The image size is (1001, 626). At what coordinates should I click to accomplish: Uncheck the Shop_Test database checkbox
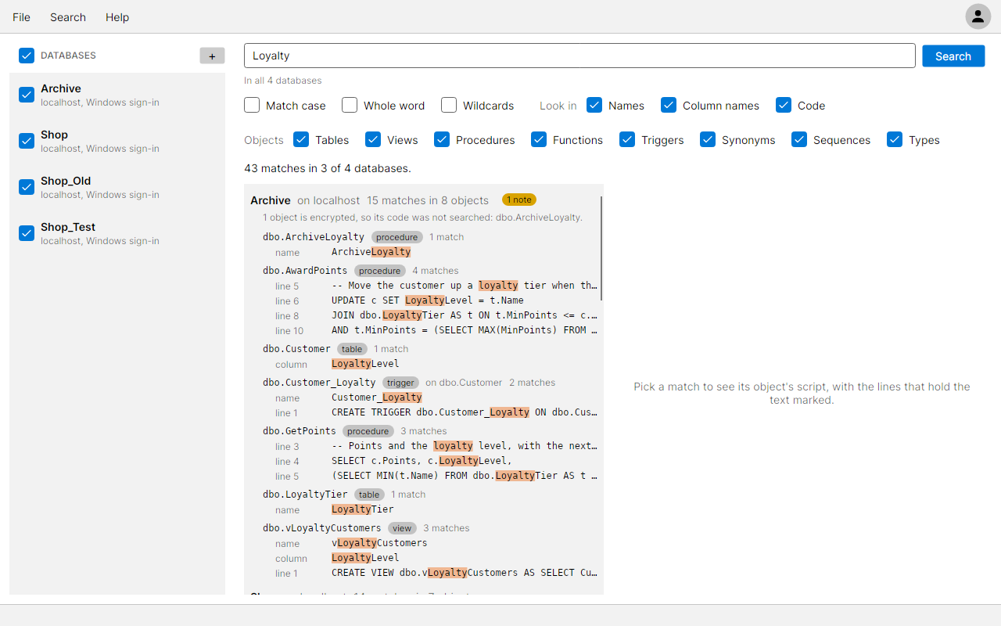point(27,233)
